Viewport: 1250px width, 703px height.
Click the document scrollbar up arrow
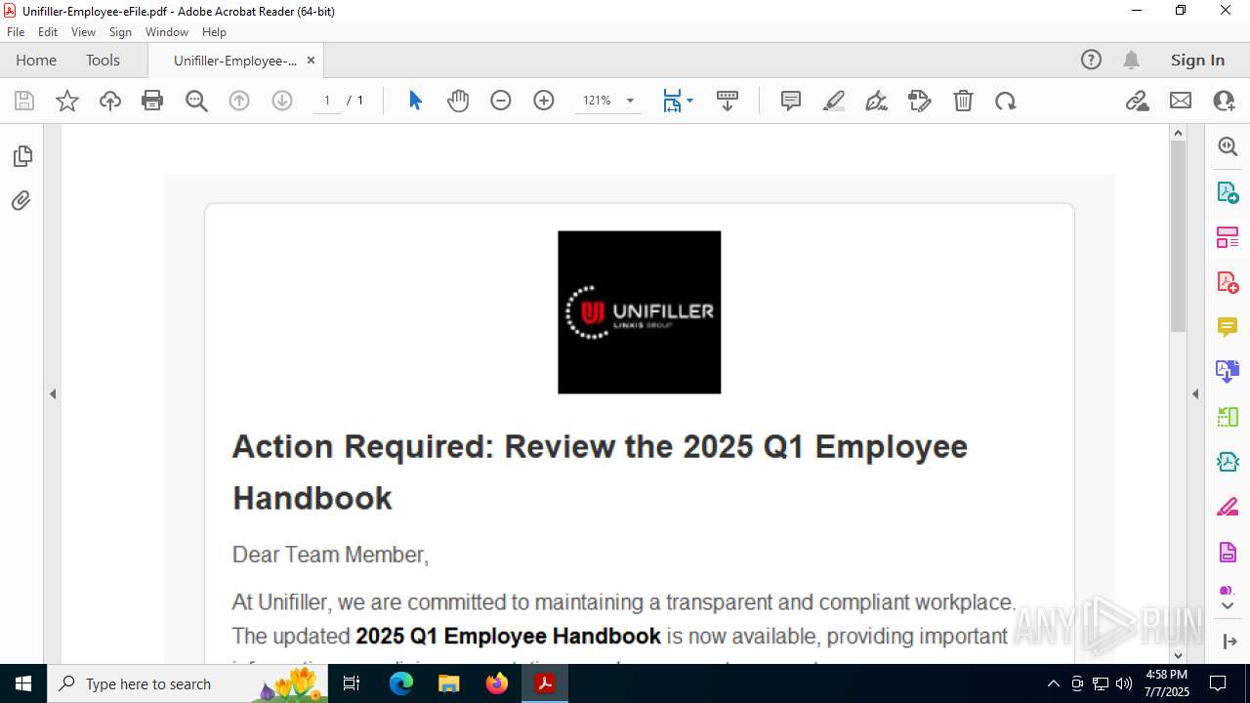click(1178, 133)
